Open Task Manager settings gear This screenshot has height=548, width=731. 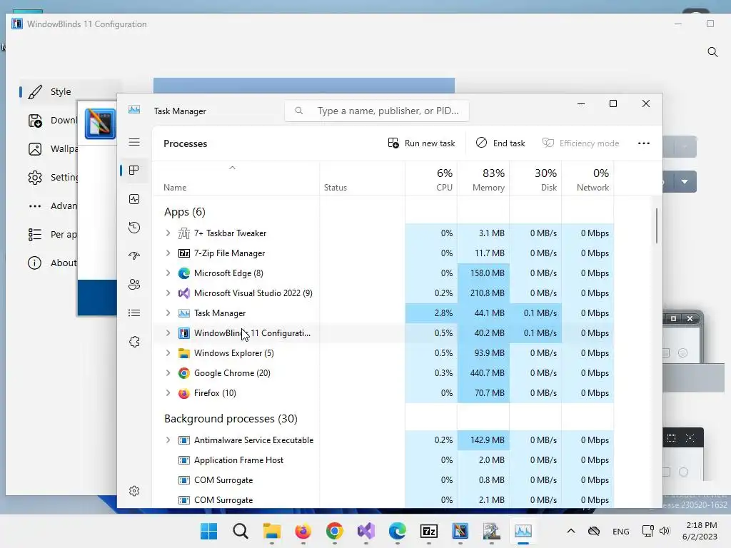[x=134, y=491]
